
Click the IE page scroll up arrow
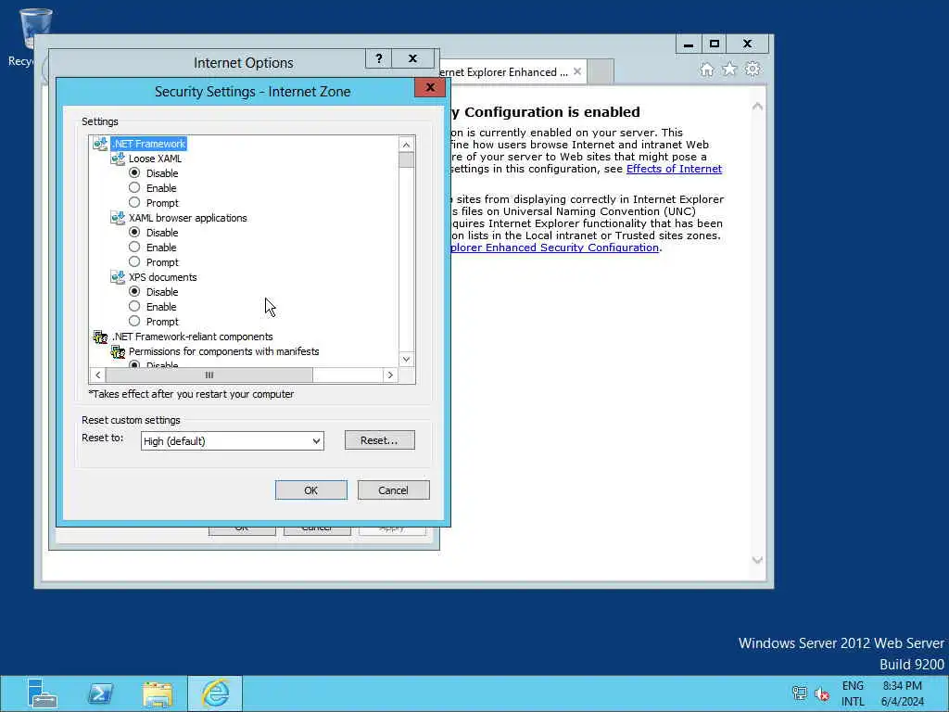click(x=757, y=107)
